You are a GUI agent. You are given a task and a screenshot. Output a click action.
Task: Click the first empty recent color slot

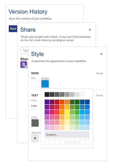(47, 142)
